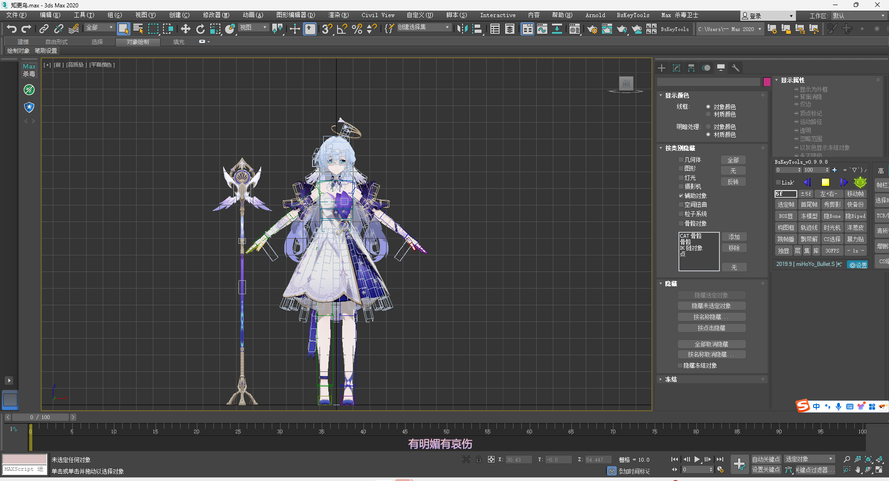Choose the Select Object tool

pyautogui.click(x=123, y=29)
